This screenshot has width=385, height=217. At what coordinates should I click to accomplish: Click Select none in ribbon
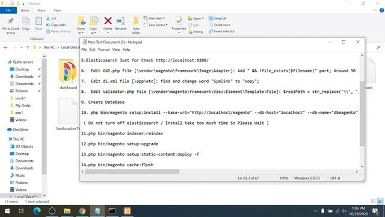tap(220, 25)
